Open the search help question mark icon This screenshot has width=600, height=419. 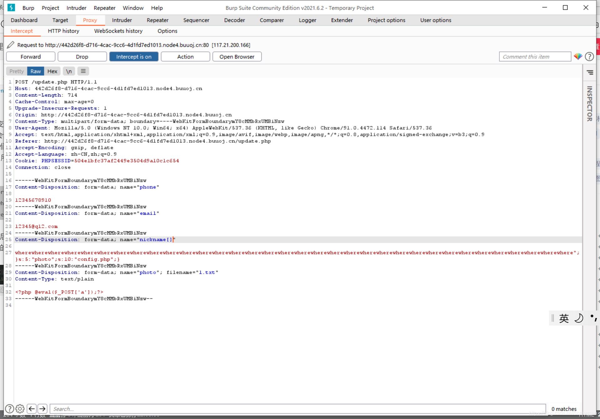coord(9,409)
